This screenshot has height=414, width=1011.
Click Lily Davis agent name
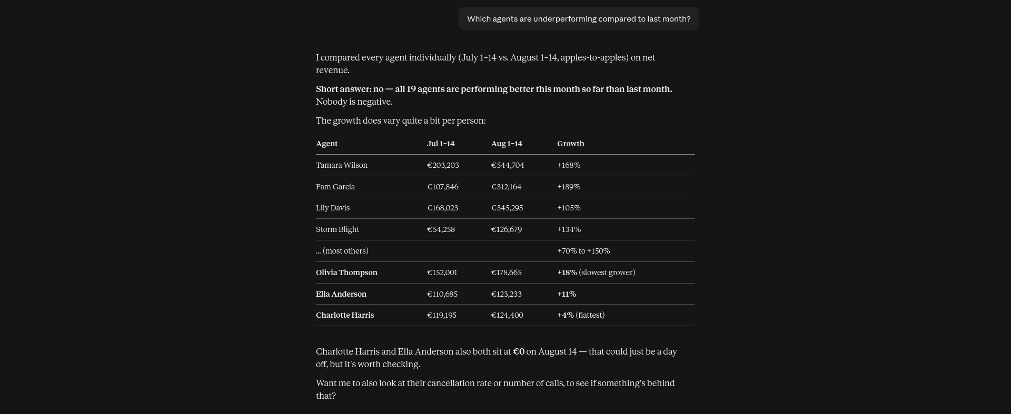(x=333, y=208)
